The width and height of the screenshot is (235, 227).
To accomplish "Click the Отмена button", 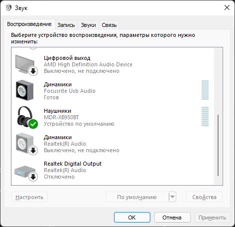I will pyautogui.click(x=172, y=218).
